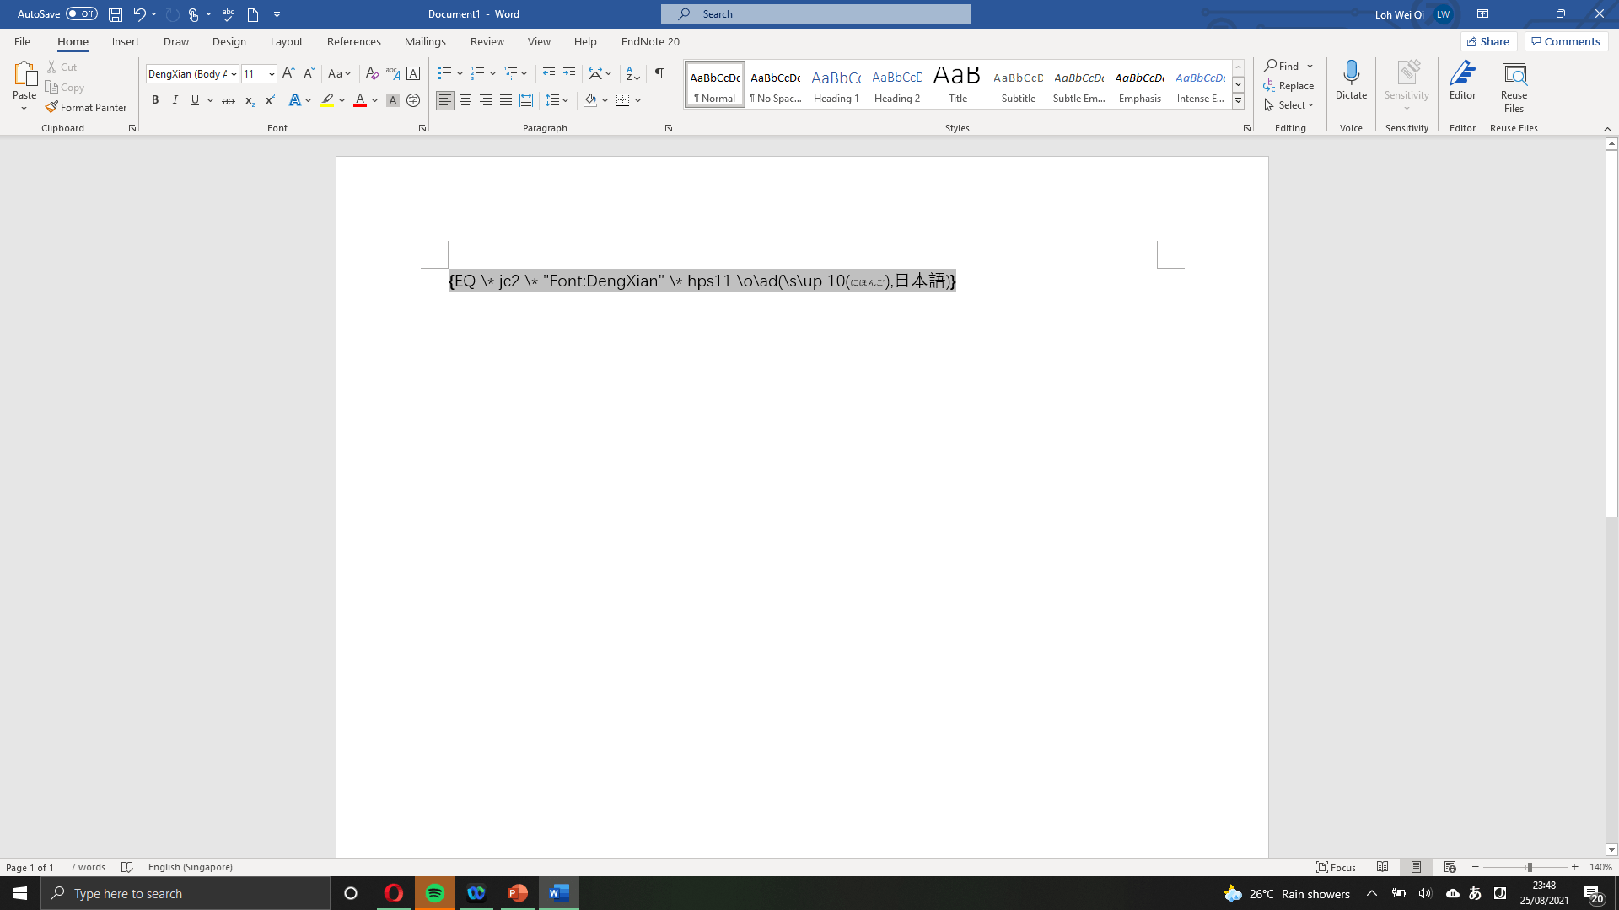1619x910 pixels.
Task: Increase font size with grow icon
Action: [288, 74]
